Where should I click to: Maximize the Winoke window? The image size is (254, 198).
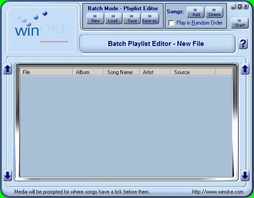click(239, 7)
